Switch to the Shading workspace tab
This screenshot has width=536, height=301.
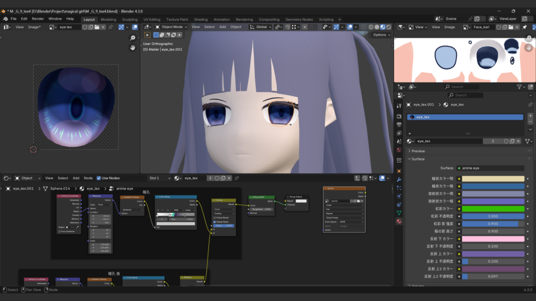(200, 19)
